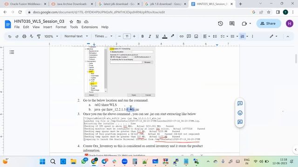Open the View menu
This screenshot has width=298, height=167.
[x=36, y=27]
